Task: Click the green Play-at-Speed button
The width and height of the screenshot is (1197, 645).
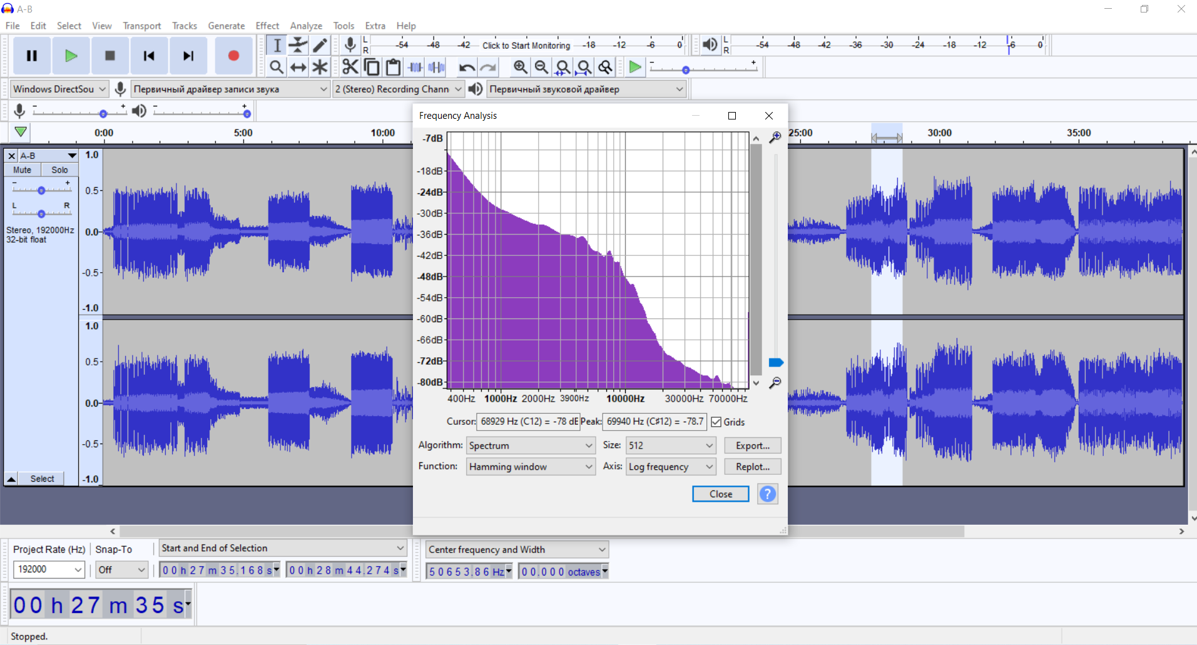Action: click(635, 67)
